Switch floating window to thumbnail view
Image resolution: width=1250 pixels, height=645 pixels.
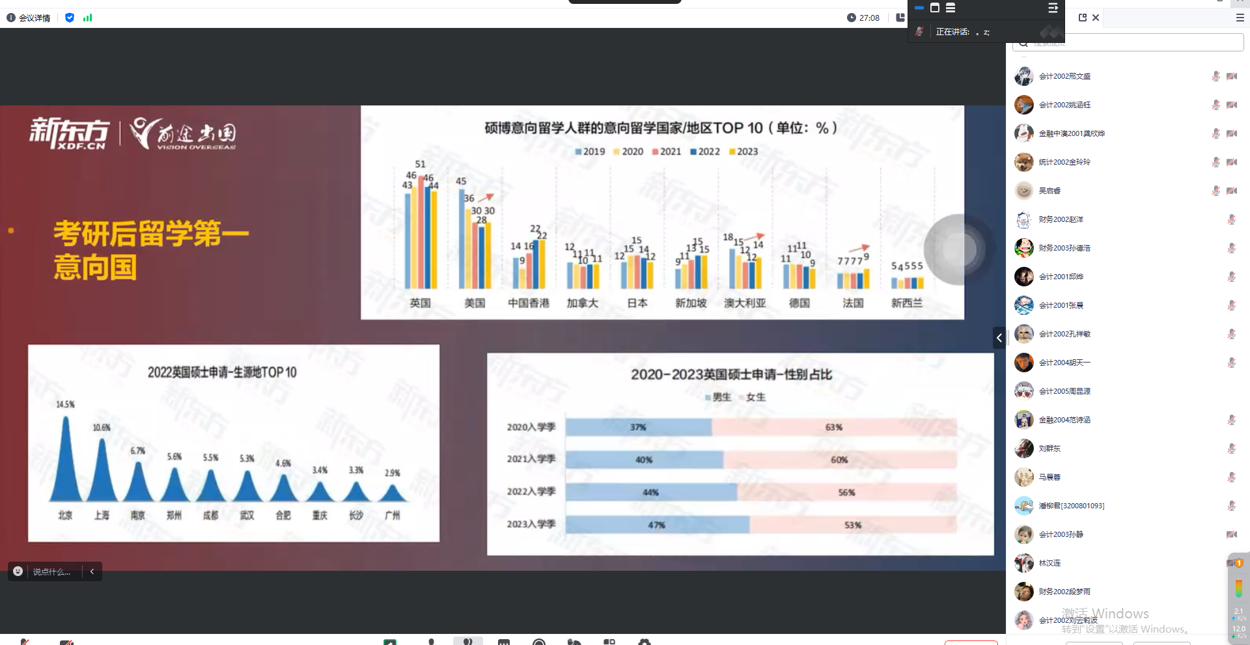[935, 8]
